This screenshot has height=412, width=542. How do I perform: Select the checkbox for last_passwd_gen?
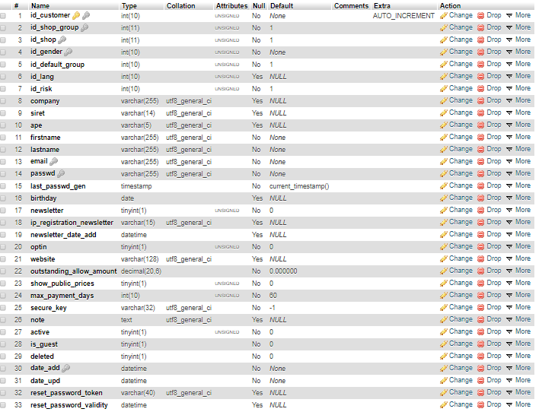click(3, 186)
